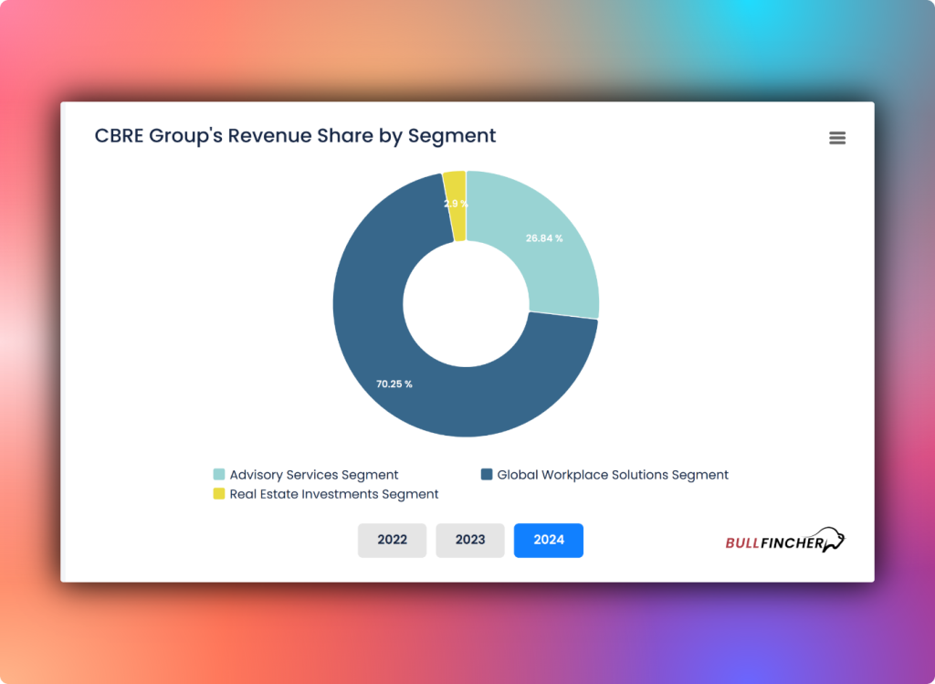The width and height of the screenshot is (935, 684).
Task: Click the light teal Advisory legend swatch
Action: coord(219,475)
